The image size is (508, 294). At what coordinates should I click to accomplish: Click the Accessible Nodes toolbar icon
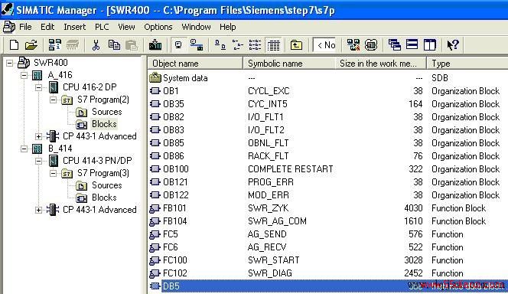[55, 44]
